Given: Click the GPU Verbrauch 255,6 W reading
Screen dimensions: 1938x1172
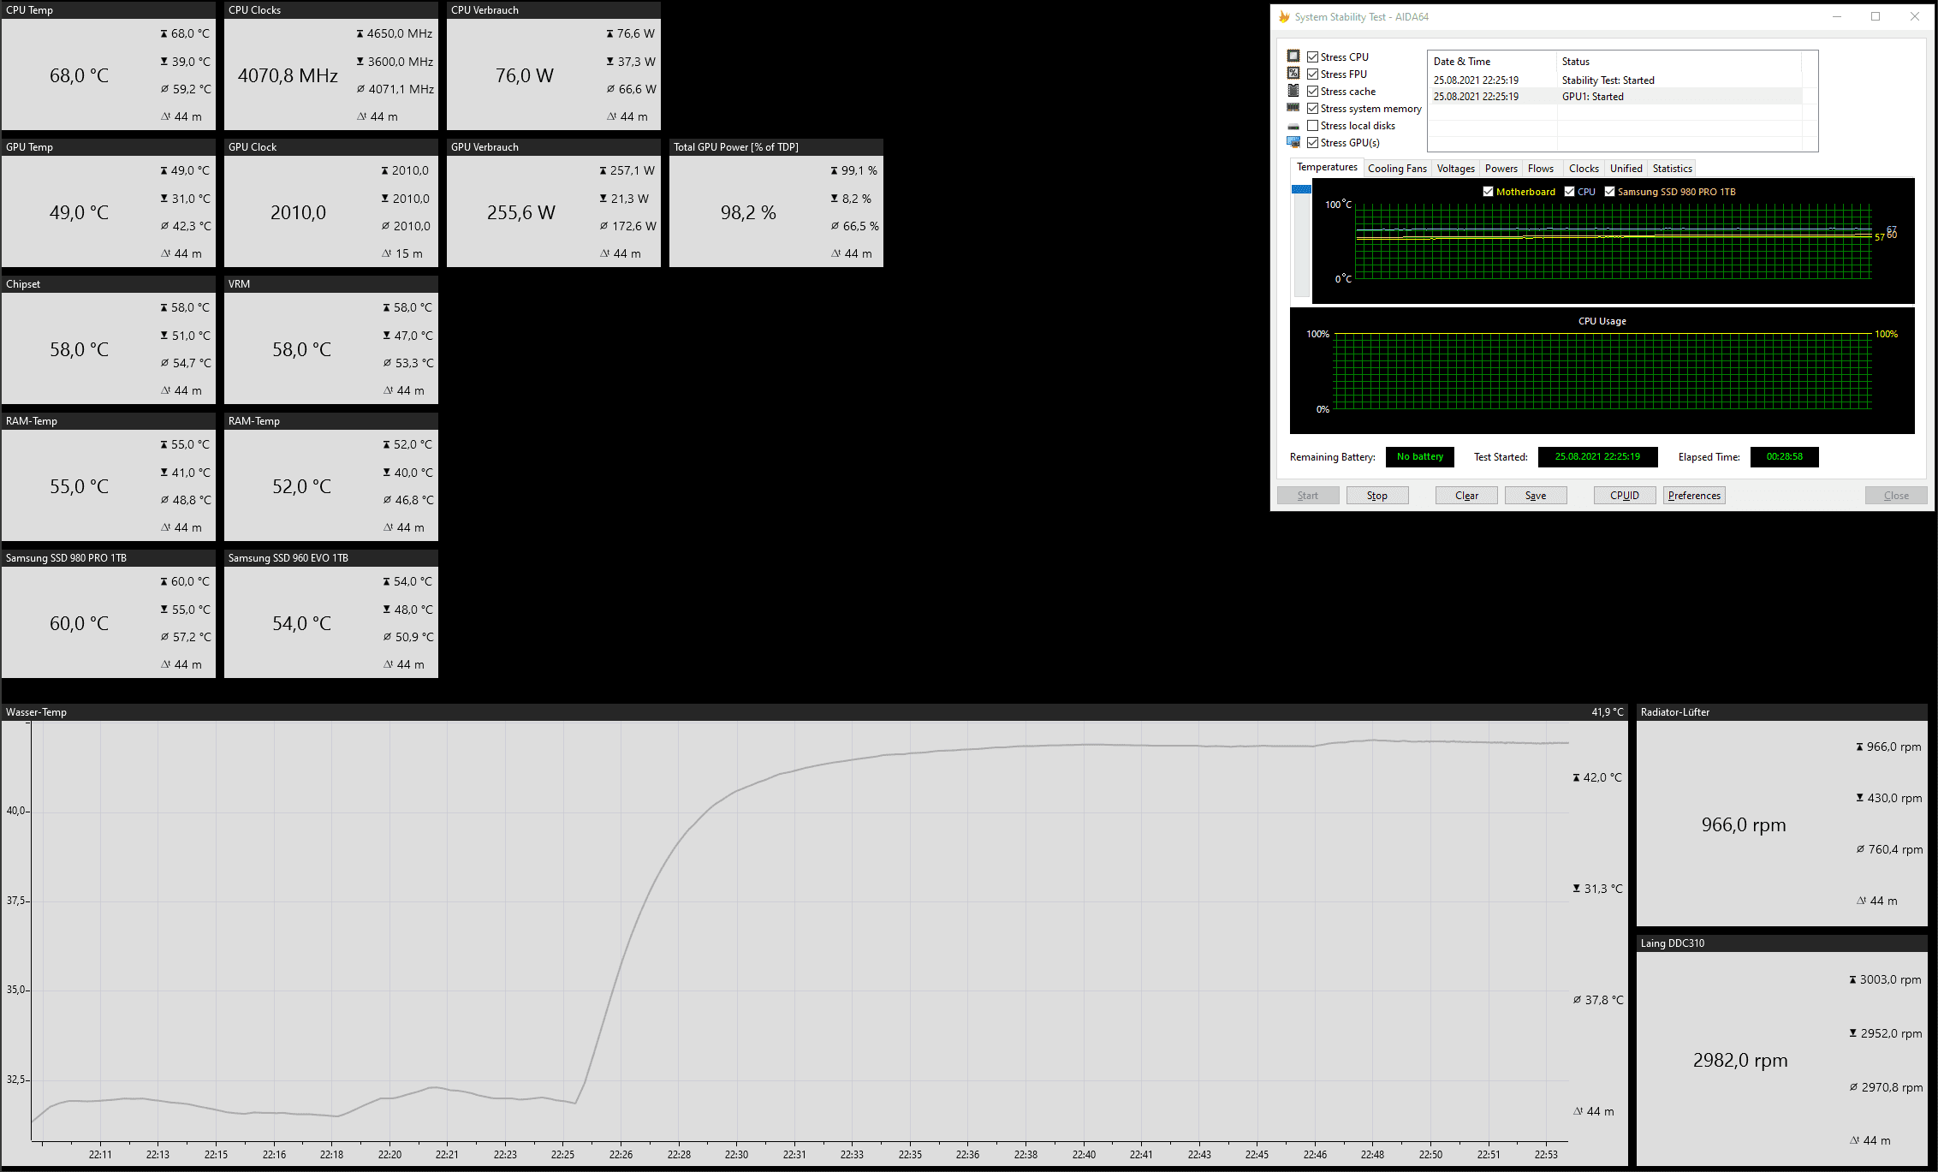Looking at the screenshot, I should pos(521,213).
